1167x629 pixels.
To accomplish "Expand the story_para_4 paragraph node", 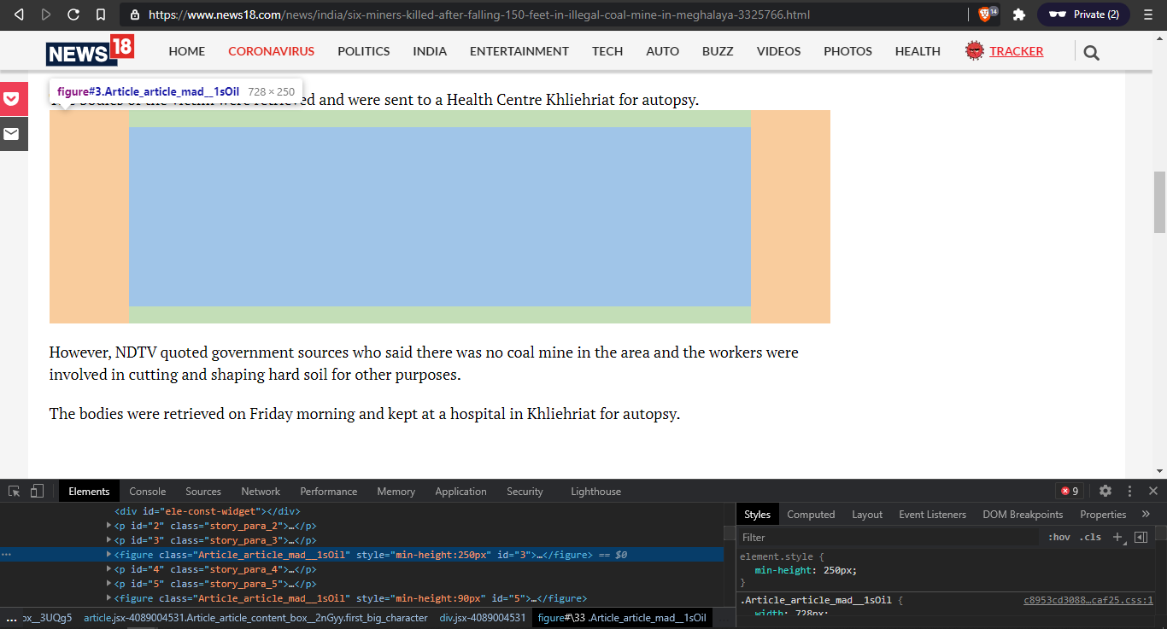I will point(109,569).
